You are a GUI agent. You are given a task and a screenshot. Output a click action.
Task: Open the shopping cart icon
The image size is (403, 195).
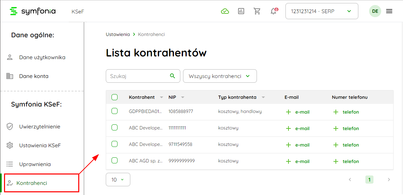click(257, 11)
